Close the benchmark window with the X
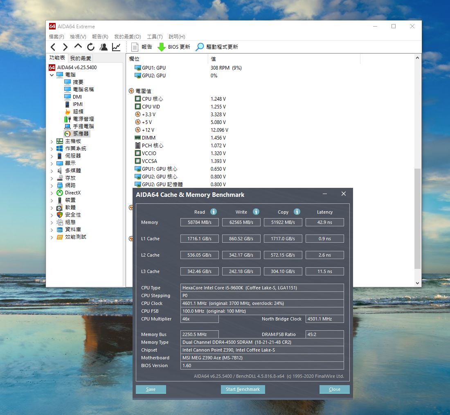 (x=344, y=194)
